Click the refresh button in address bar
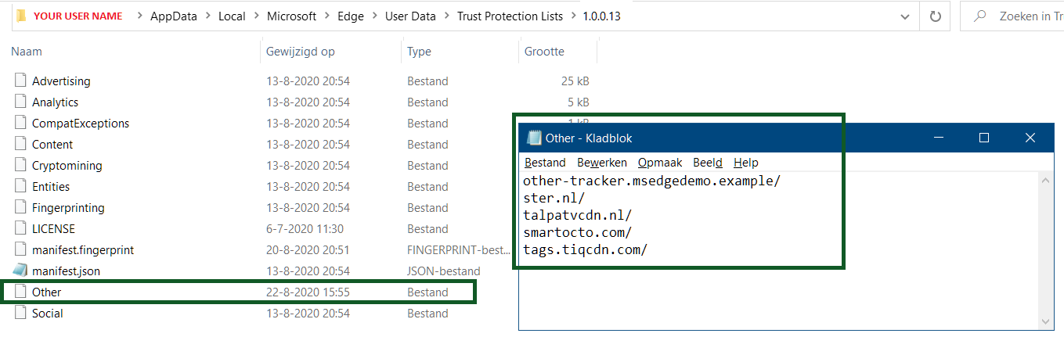This screenshot has width=1064, height=337. tap(935, 16)
